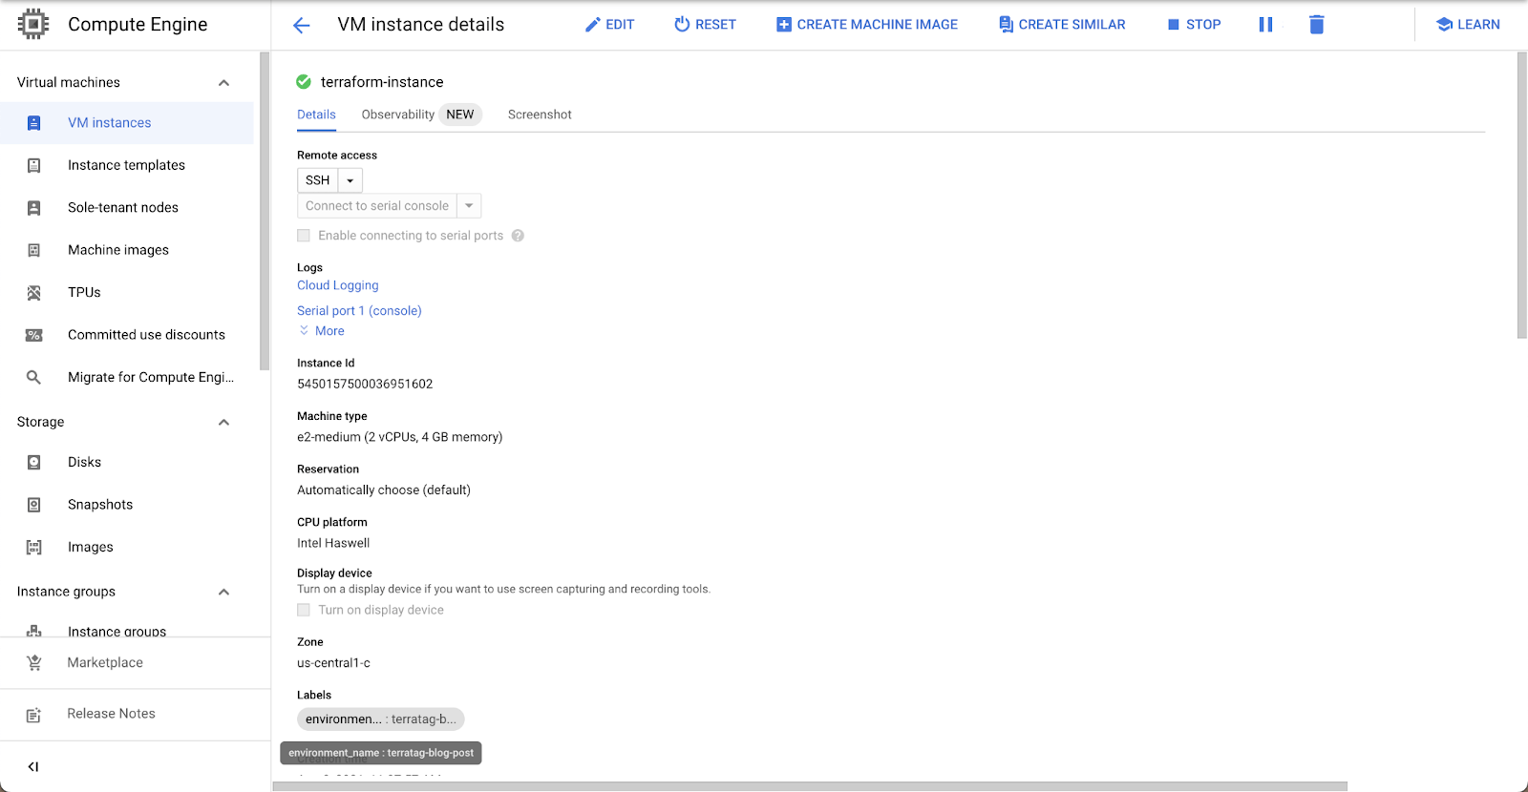Open Marketplace cart icon

pyautogui.click(x=34, y=663)
